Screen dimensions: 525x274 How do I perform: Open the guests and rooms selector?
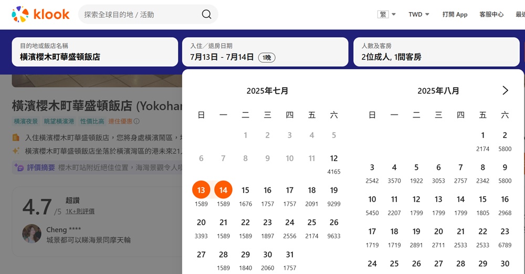(x=437, y=52)
